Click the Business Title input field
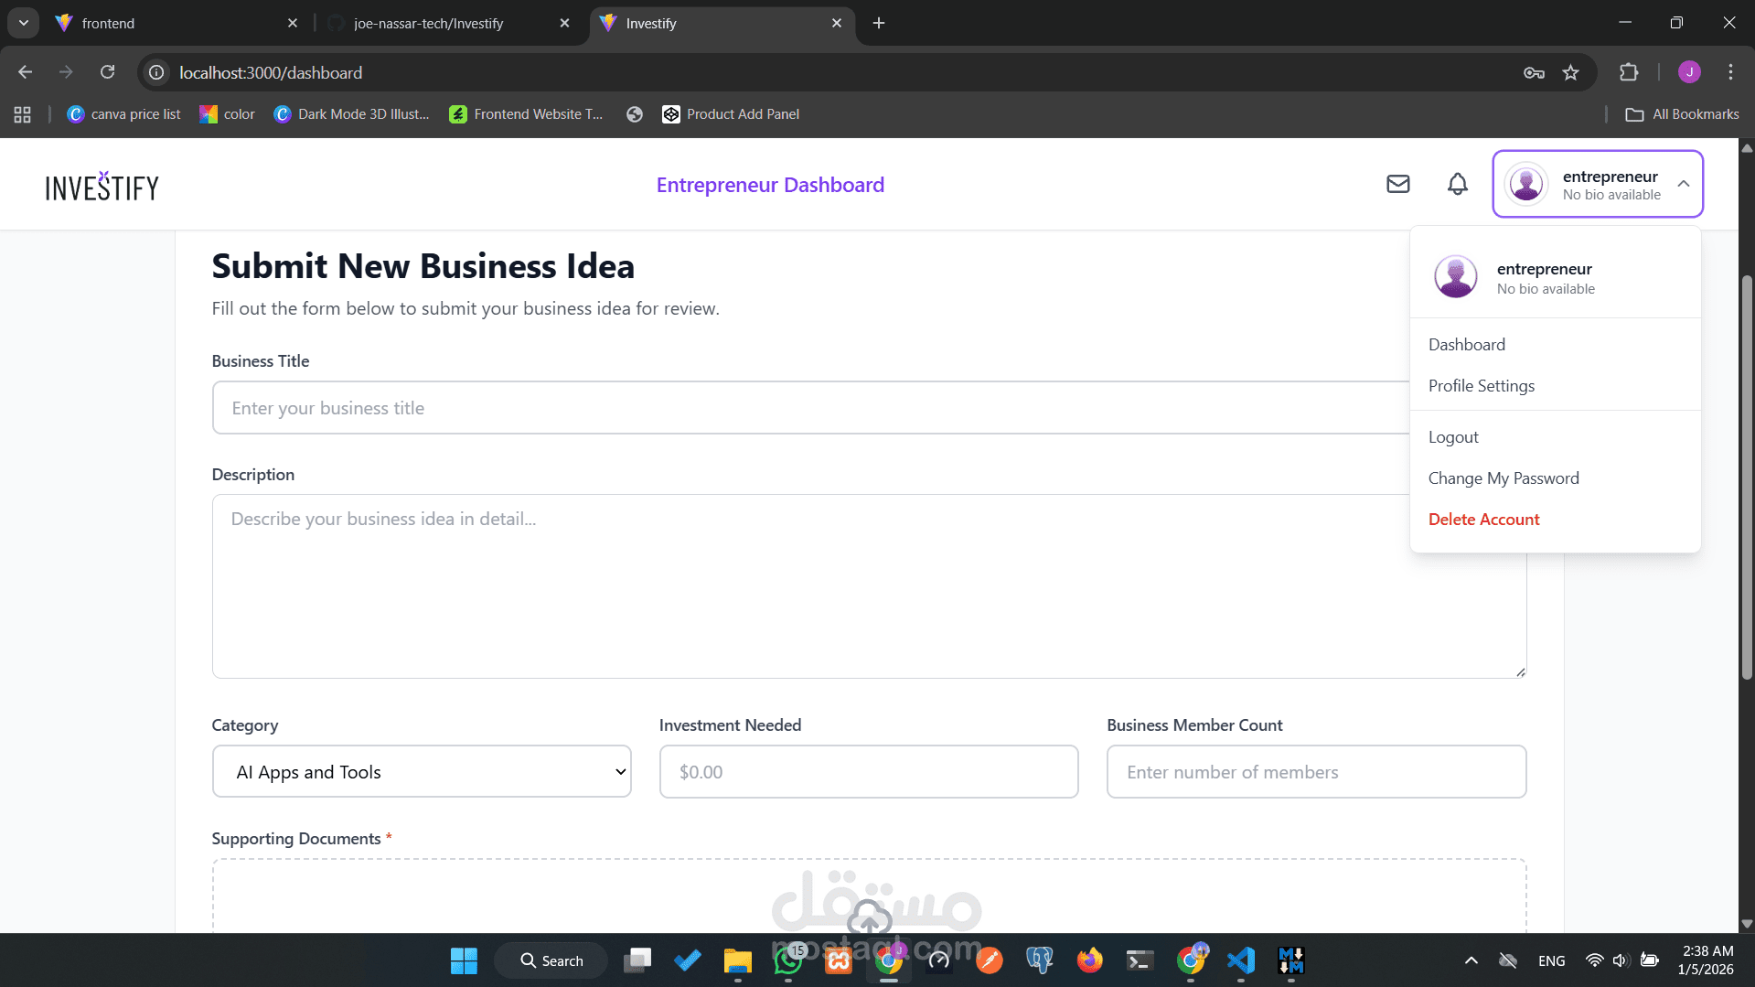 click(810, 407)
